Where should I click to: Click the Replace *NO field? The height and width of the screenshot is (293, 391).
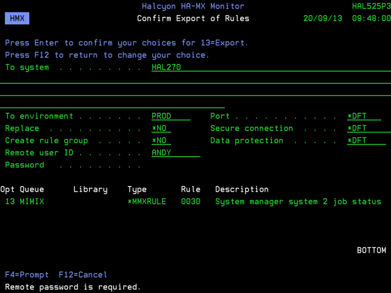point(161,128)
